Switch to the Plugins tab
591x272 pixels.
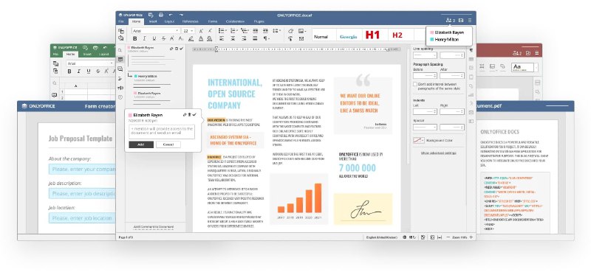[259, 21]
